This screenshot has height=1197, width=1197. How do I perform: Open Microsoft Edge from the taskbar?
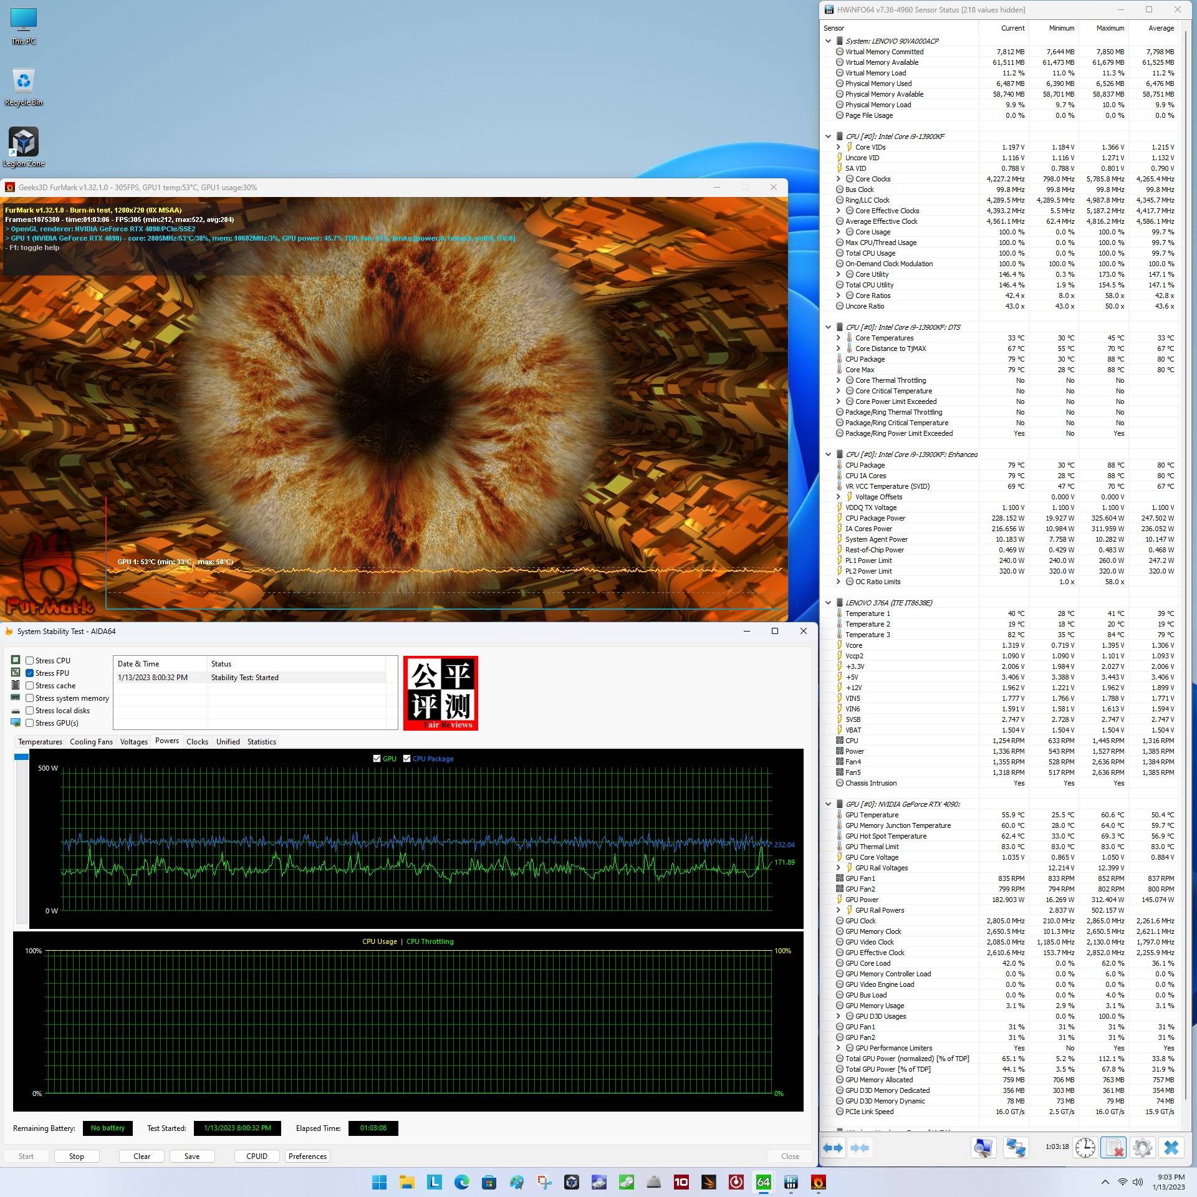[461, 1181]
